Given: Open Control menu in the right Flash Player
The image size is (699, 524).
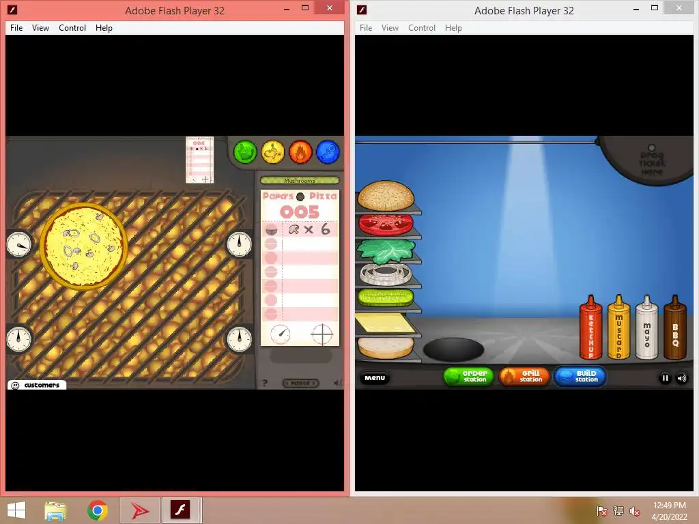Looking at the screenshot, I should tap(422, 27).
